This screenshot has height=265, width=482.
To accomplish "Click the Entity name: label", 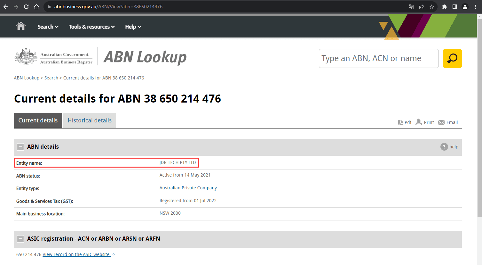I will (x=29, y=163).
